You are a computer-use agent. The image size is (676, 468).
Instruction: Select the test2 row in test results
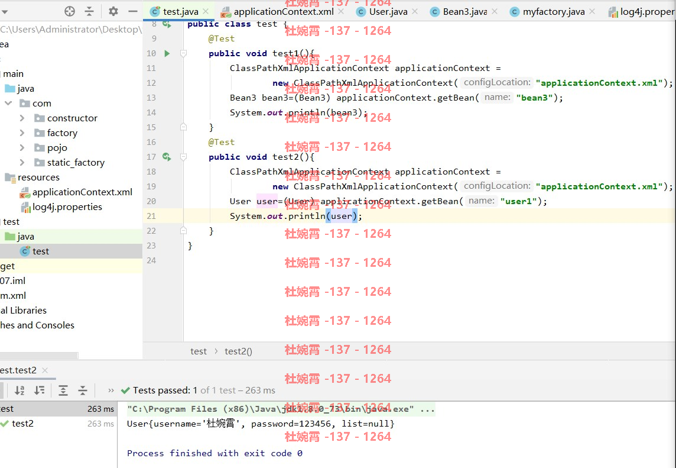[x=58, y=424]
